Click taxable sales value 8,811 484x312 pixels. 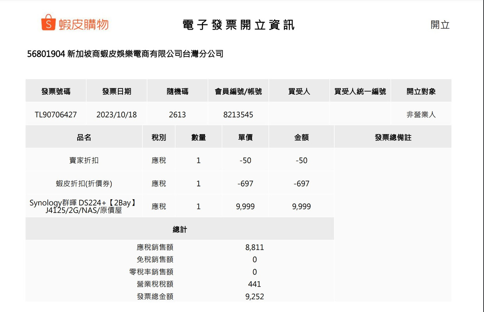tap(255, 247)
